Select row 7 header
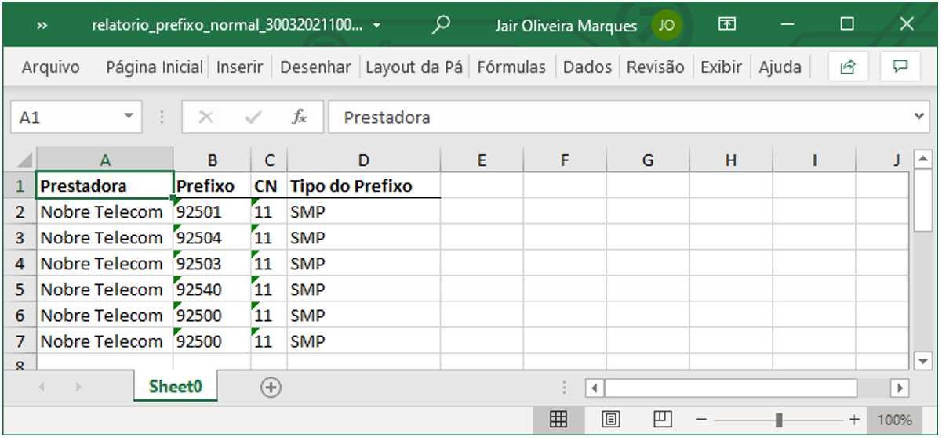The height and width of the screenshot is (440, 942). [21, 341]
